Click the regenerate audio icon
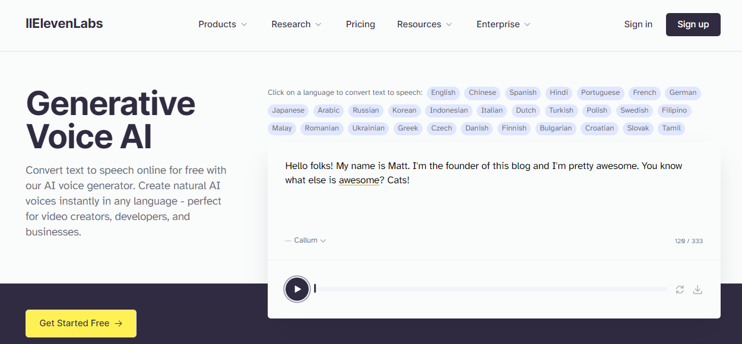Image resolution: width=742 pixels, height=344 pixels. 680,289
